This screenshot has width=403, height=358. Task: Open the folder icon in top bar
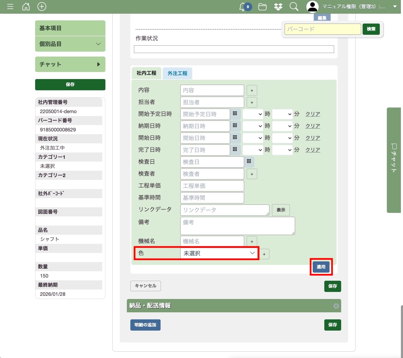coord(262,7)
